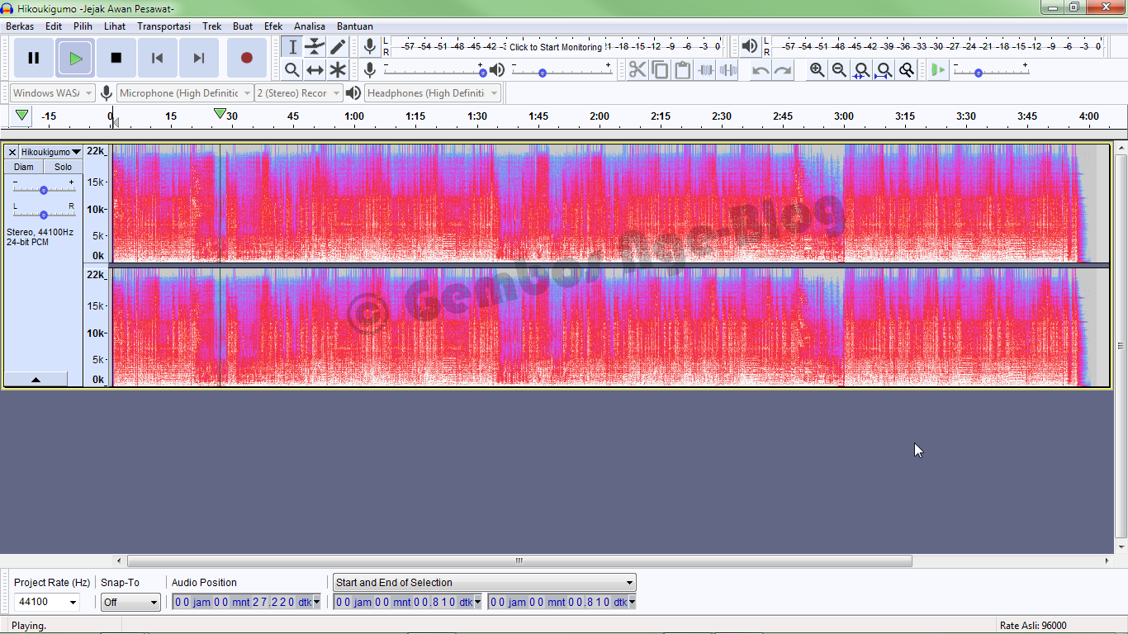1128x634 pixels.
Task: Select the Envelope tool
Action: (x=315, y=46)
